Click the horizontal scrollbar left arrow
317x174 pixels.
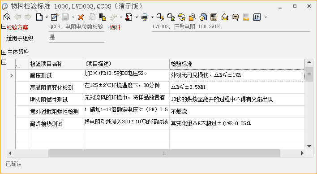[10, 153]
